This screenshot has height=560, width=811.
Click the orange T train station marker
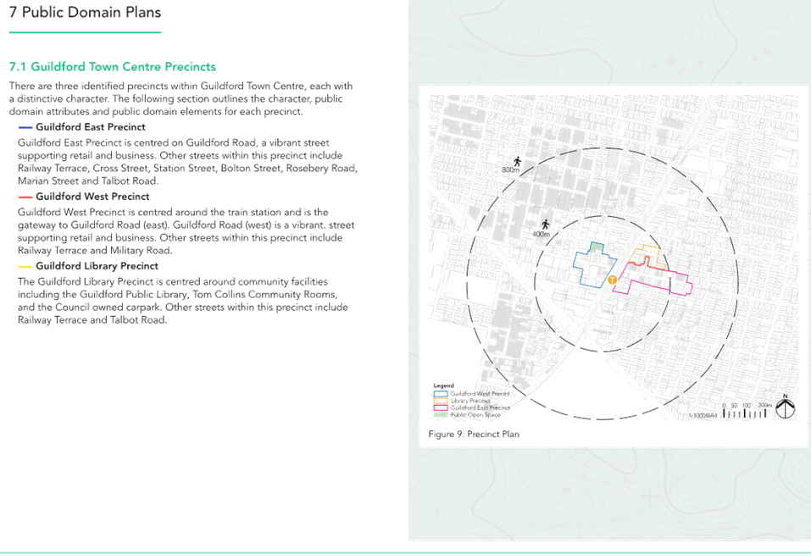tap(612, 280)
